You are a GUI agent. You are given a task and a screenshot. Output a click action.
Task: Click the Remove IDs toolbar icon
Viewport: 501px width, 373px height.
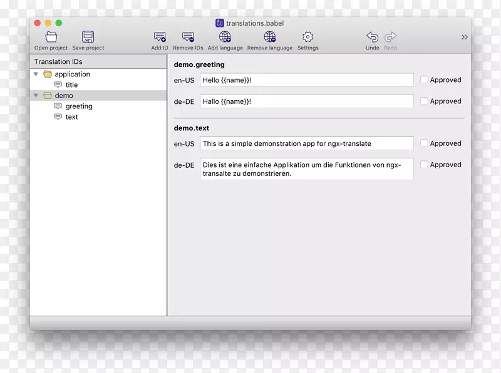click(x=188, y=37)
